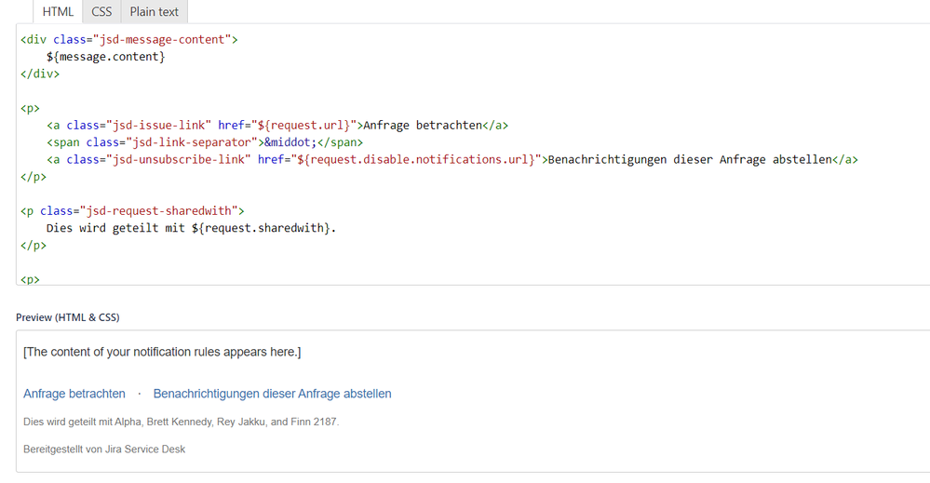Open the Plain text tab

coord(155,12)
